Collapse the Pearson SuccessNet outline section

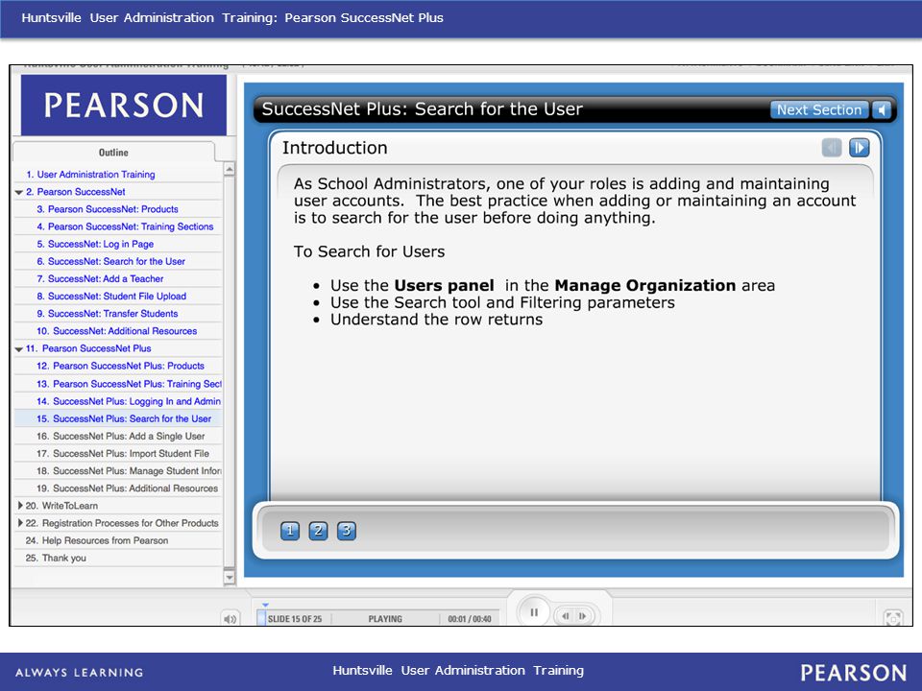coord(19,192)
